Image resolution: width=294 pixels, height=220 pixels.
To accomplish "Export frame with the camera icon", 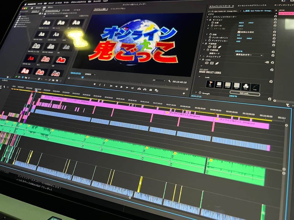I will point(151,90).
